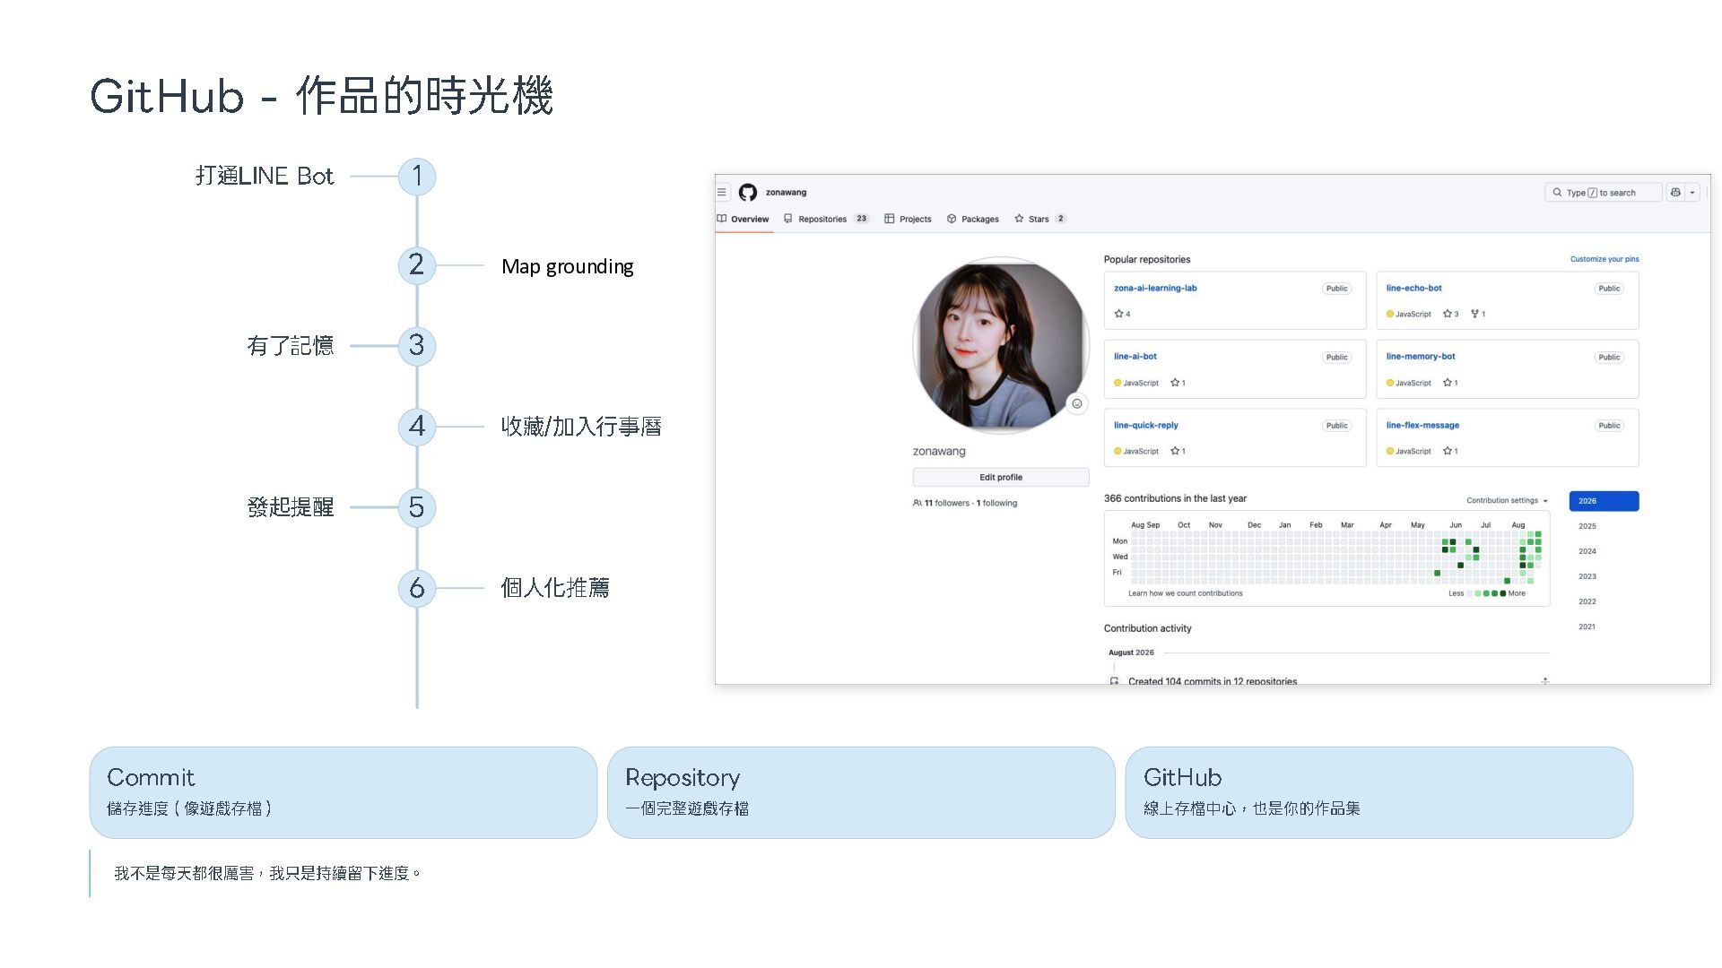
Task: Click the '收藏/加入行事曆' timeline label
Action: (x=581, y=426)
